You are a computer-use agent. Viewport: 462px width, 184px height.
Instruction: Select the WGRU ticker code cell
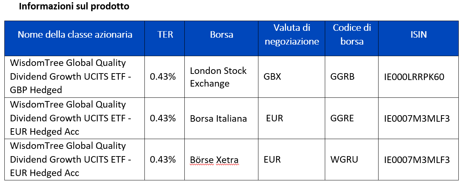pos(352,159)
